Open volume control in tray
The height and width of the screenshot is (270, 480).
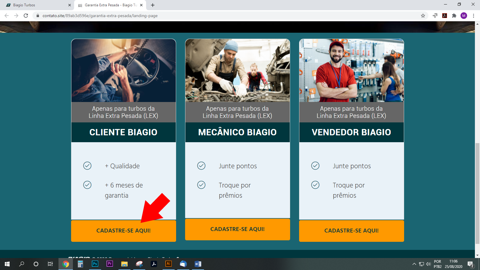pos(428,264)
